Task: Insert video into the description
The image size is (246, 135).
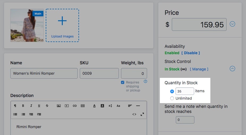Action: tap(67, 106)
